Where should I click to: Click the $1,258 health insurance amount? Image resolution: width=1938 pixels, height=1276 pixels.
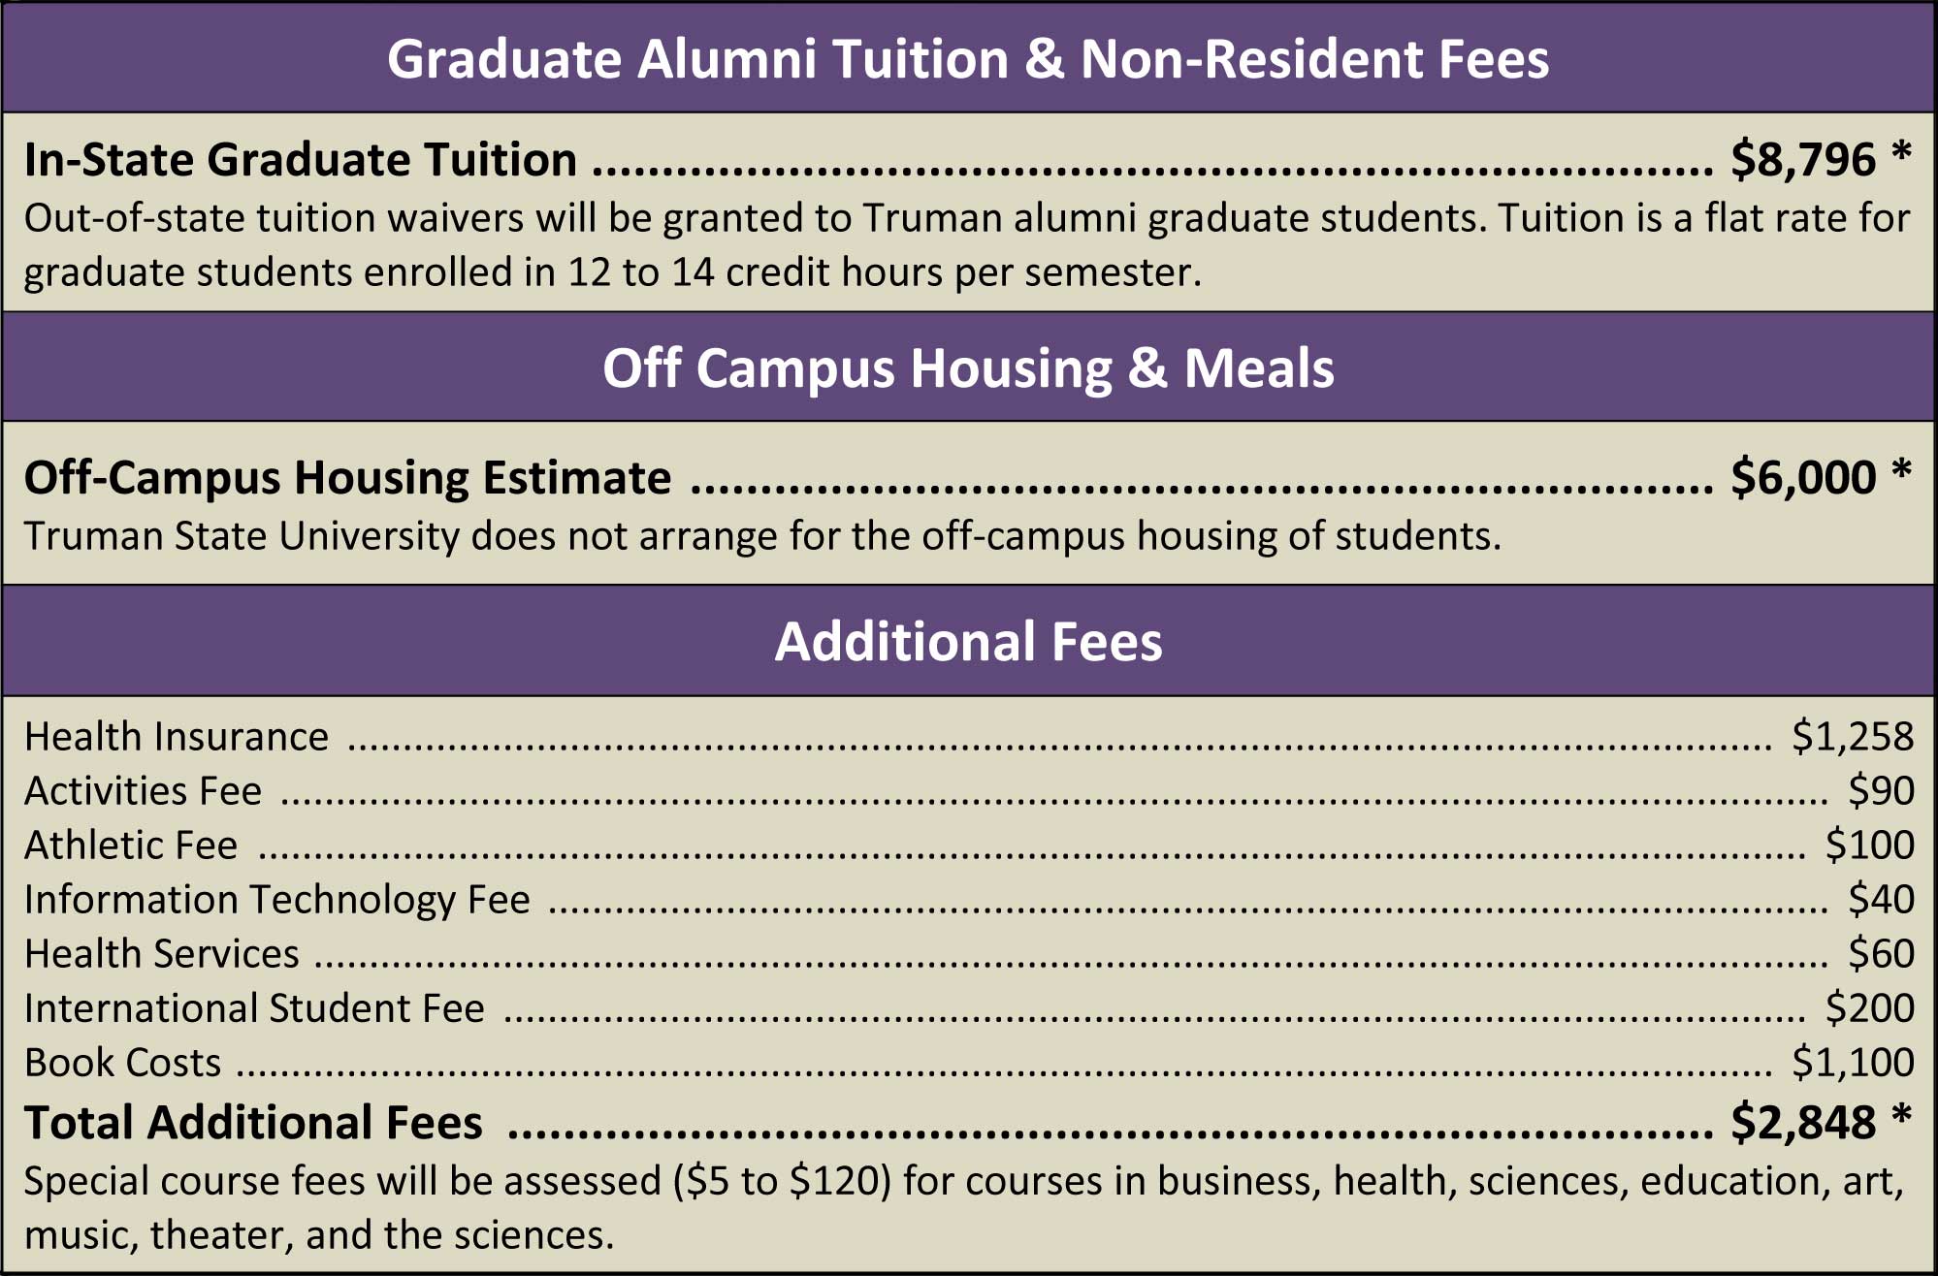(x=1853, y=737)
